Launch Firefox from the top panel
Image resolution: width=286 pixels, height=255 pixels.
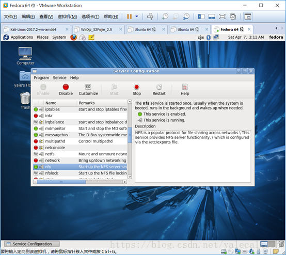(74, 37)
